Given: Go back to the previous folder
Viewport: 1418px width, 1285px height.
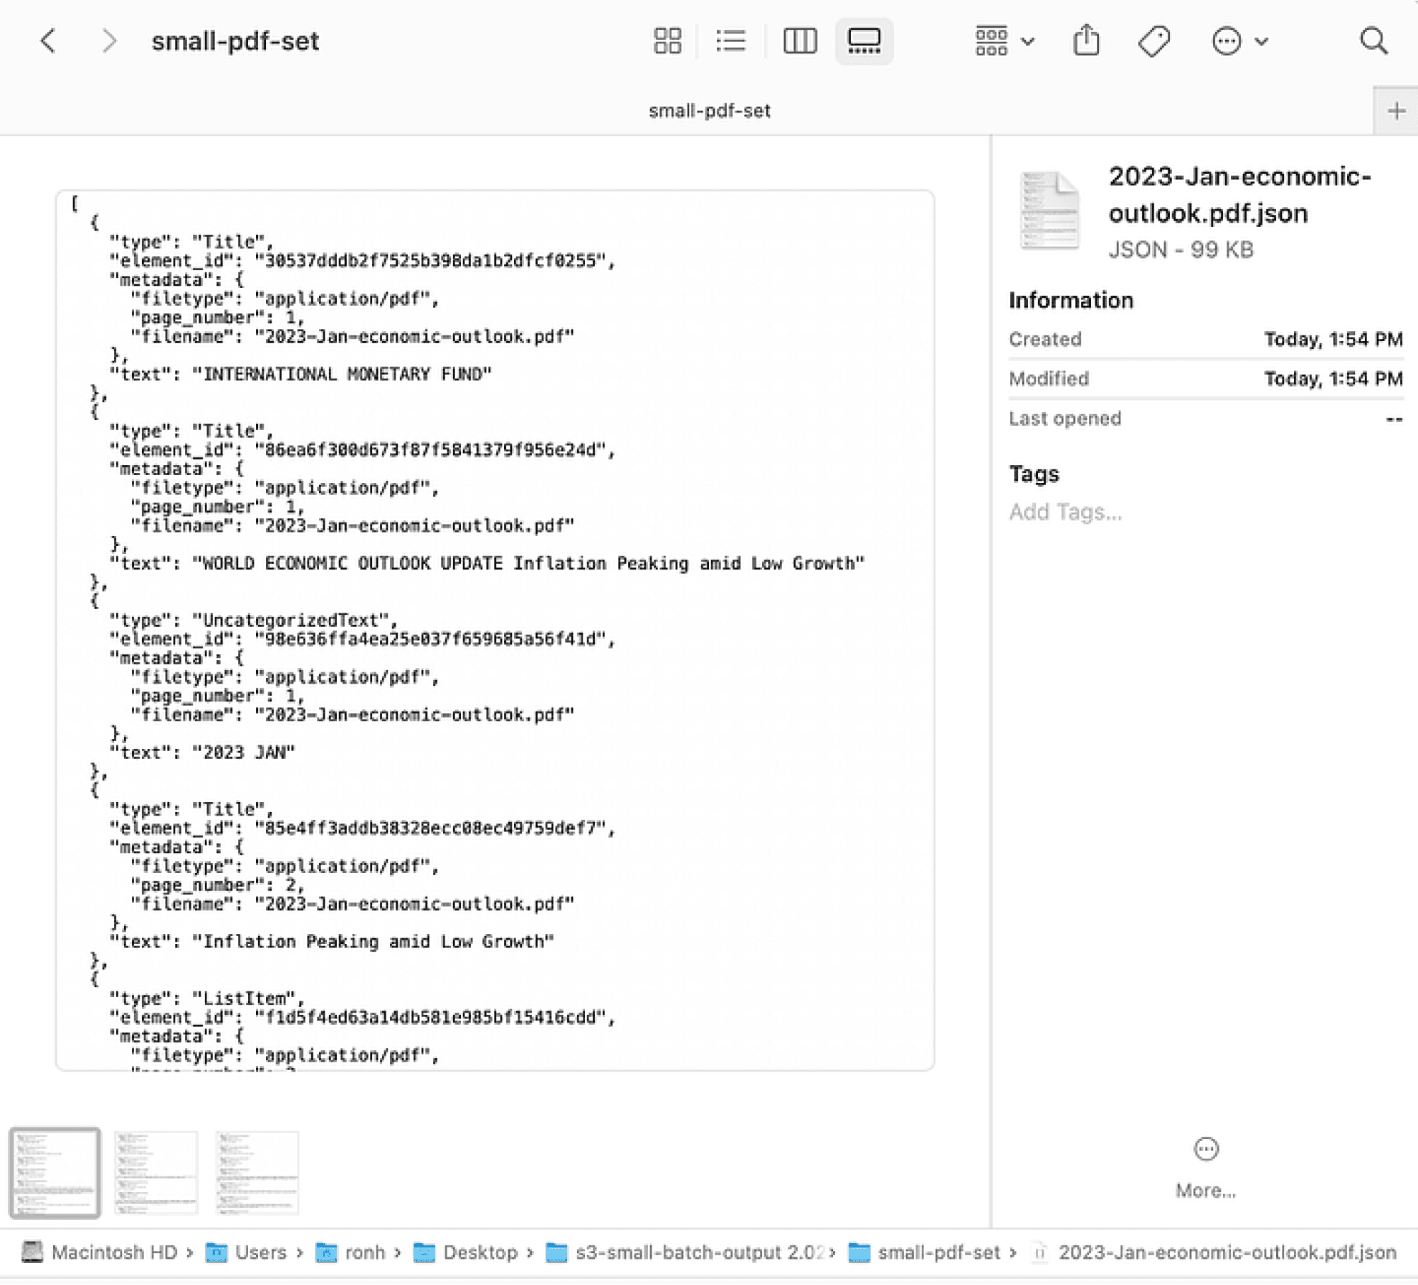Looking at the screenshot, I should tap(48, 41).
